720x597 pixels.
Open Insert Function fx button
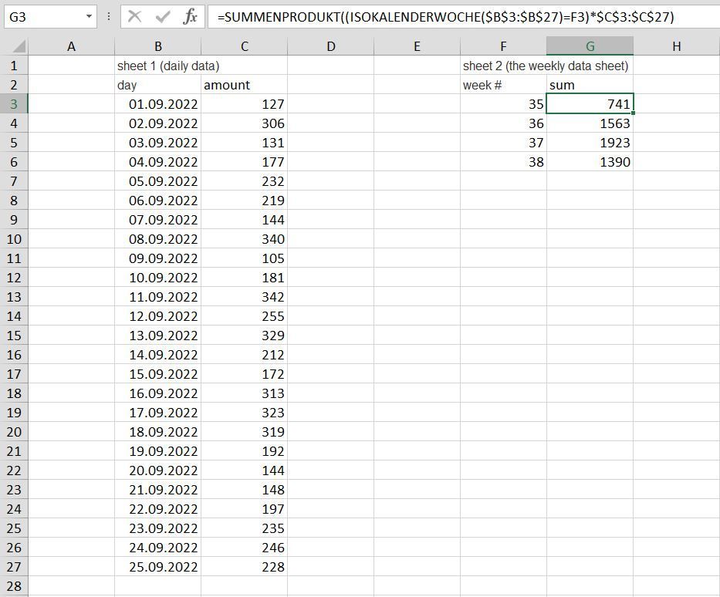190,17
